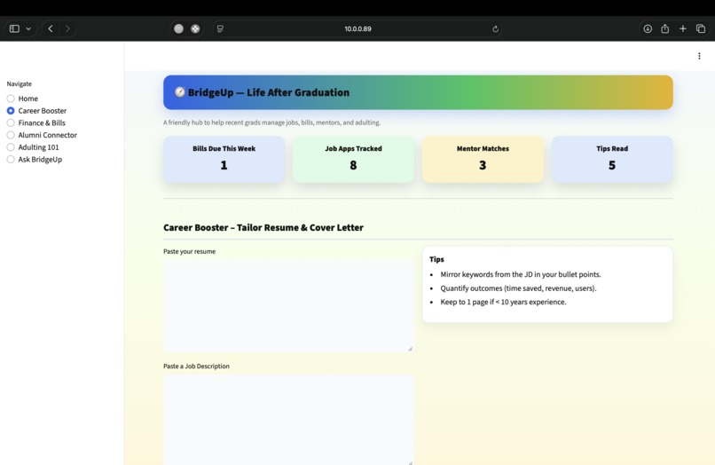The width and height of the screenshot is (715, 465).
Task: Click the Paste a Job Description text area
Action: [x=288, y=420]
